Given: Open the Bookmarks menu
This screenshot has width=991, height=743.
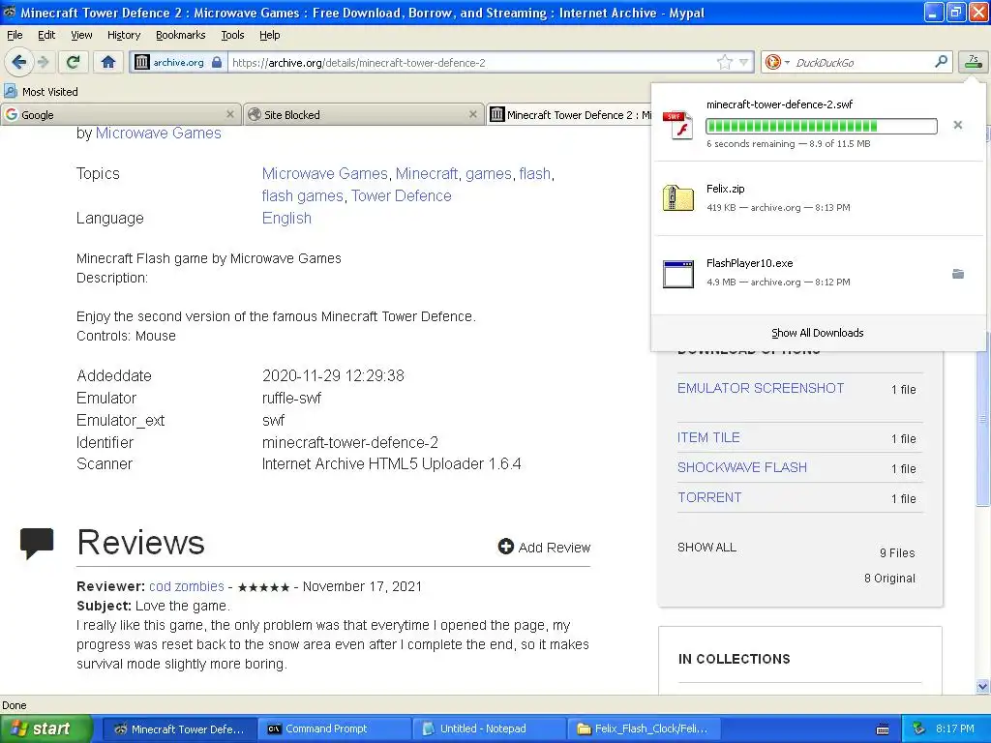Looking at the screenshot, I should click(x=181, y=35).
